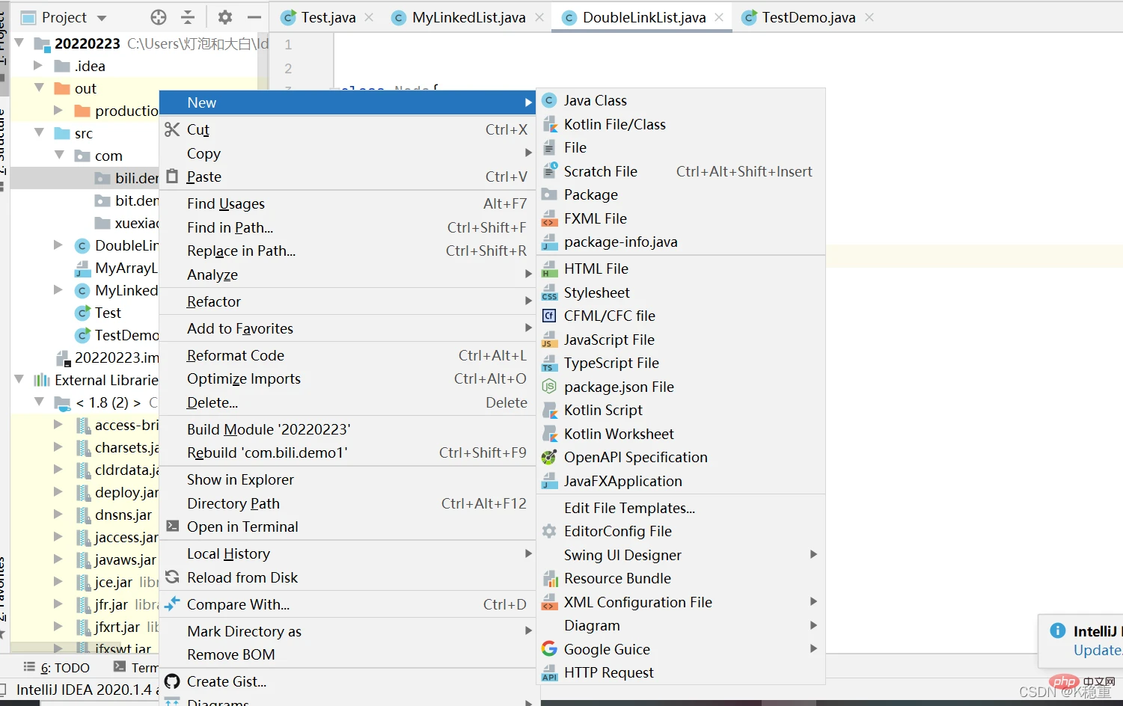
Task: Select Open in Terminal
Action: (242, 527)
